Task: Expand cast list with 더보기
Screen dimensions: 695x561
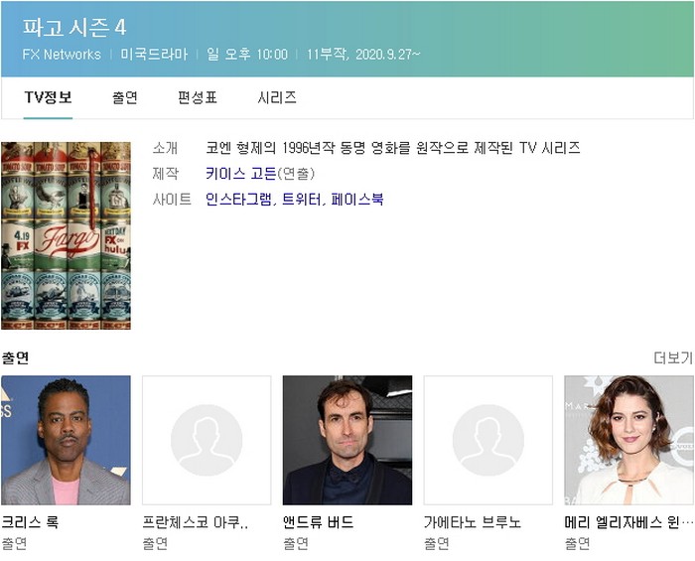Action: coord(672,357)
